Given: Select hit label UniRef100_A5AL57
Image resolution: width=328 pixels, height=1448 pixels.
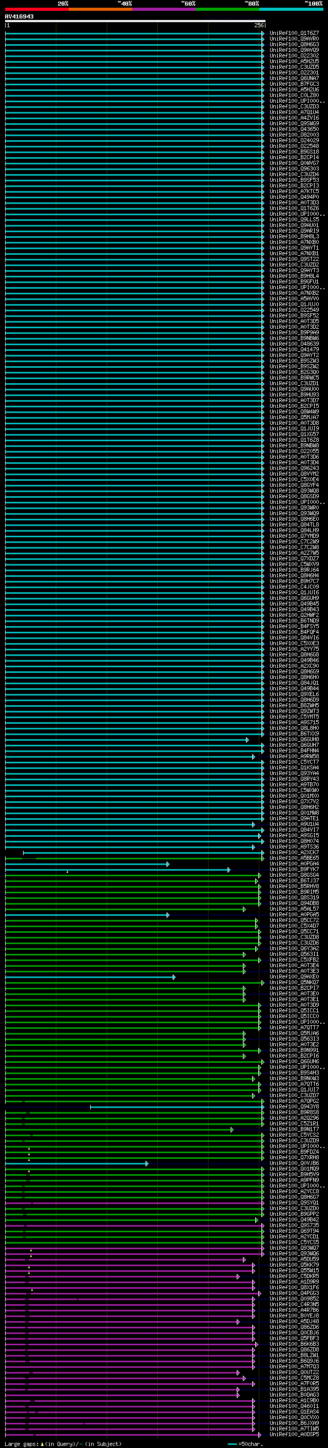Looking at the screenshot, I should click(x=294, y=909).
